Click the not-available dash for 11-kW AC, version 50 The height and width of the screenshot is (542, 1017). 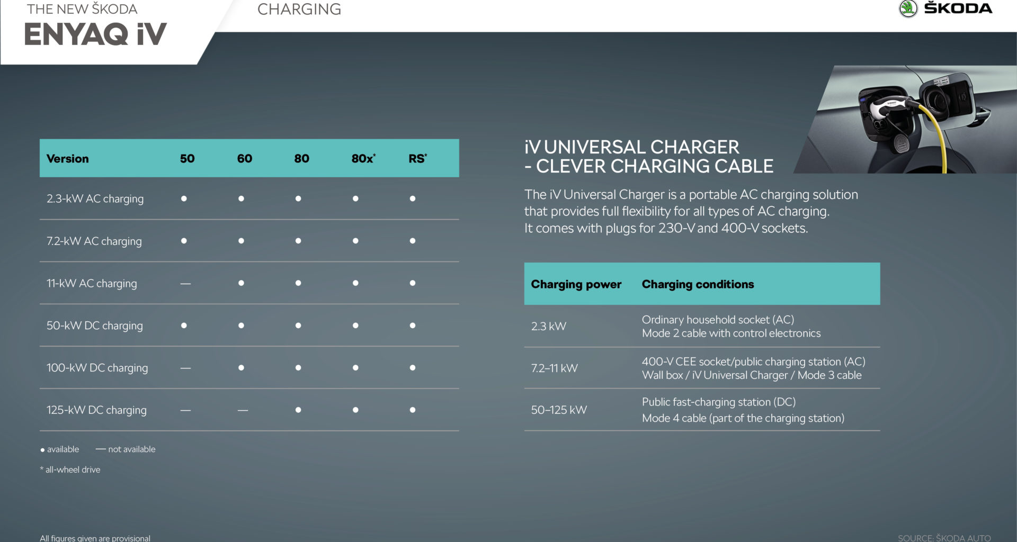[185, 284]
